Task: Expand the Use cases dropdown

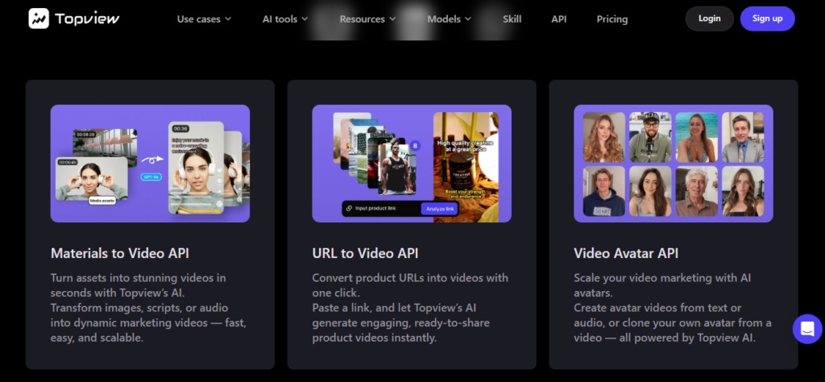Action: click(x=204, y=19)
